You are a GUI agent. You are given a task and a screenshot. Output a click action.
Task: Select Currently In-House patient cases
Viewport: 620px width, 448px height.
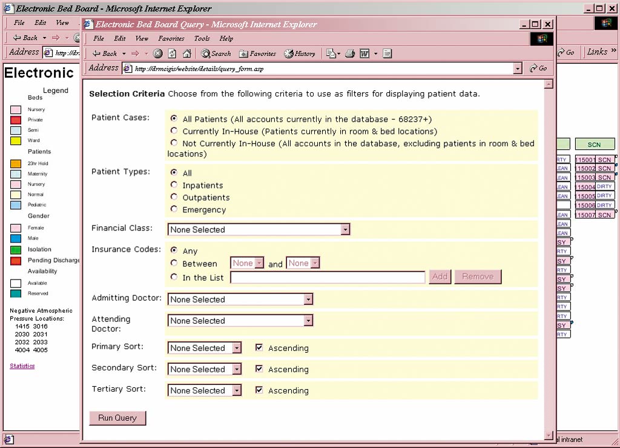click(x=174, y=130)
